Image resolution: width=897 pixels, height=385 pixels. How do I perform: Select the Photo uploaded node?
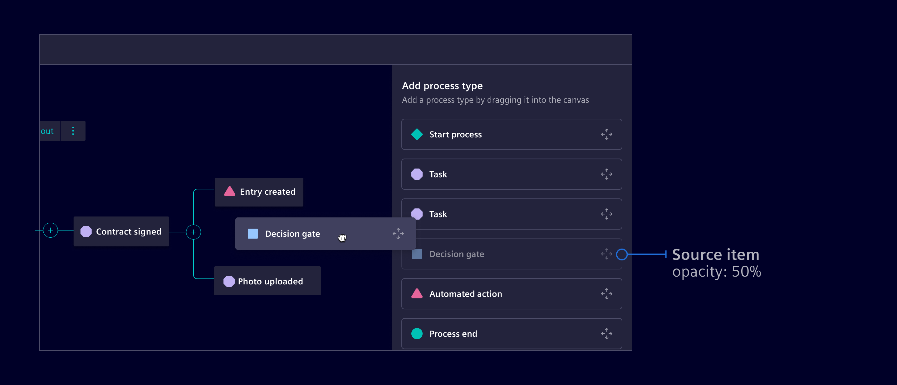click(267, 281)
